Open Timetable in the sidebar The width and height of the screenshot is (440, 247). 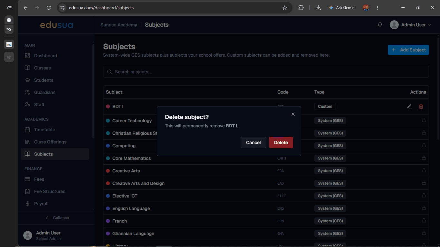click(55, 130)
